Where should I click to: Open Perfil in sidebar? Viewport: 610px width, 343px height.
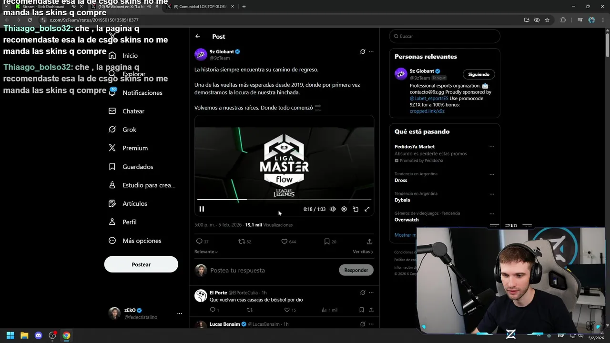(122, 222)
